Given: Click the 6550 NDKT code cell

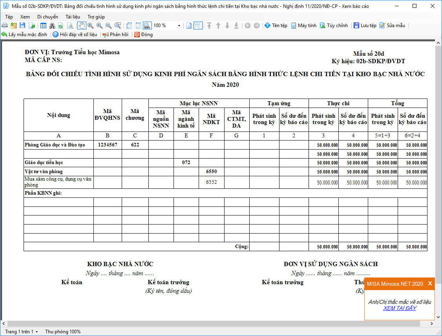Looking at the screenshot, I should (212, 172).
